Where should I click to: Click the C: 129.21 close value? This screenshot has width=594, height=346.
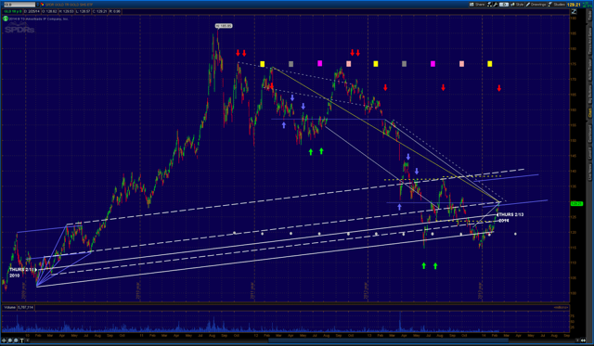click(100, 11)
